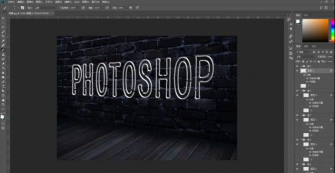Open the workspace switcher icon

[x=326, y=8]
